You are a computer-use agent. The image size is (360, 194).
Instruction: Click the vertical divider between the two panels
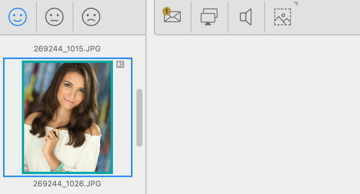[x=146, y=115]
